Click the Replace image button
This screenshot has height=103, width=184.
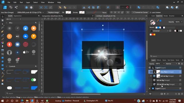point(53,13)
